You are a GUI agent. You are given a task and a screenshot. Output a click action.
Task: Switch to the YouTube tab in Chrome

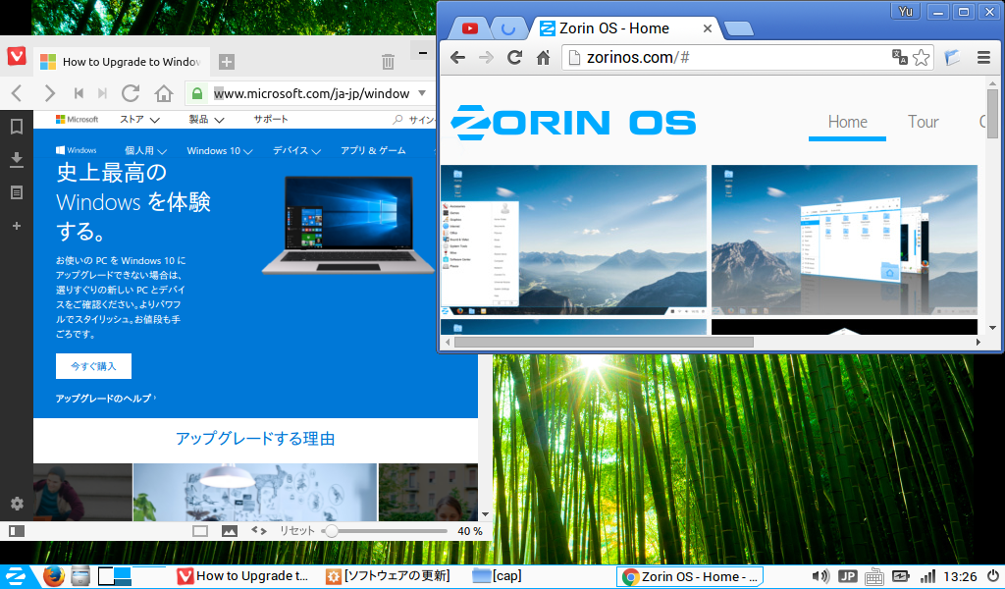pos(470,28)
